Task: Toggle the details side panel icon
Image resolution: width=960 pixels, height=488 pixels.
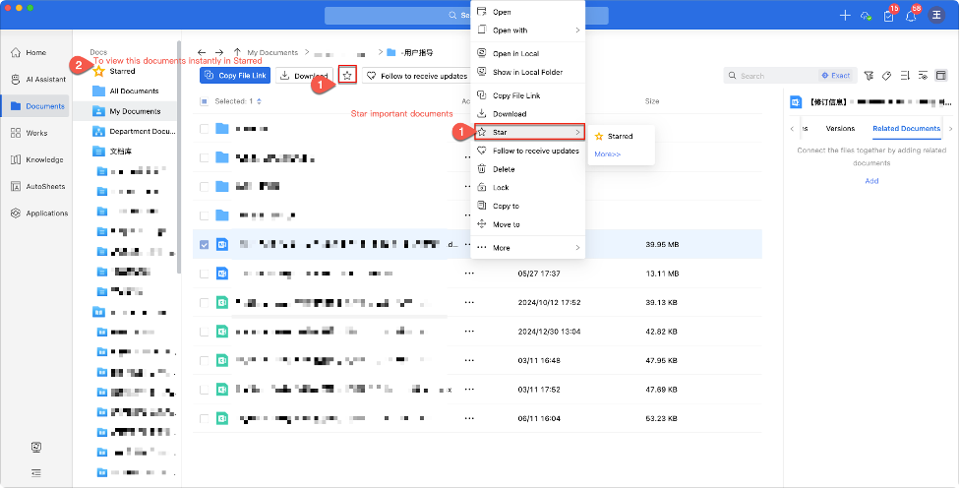Action: (x=941, y=76)
